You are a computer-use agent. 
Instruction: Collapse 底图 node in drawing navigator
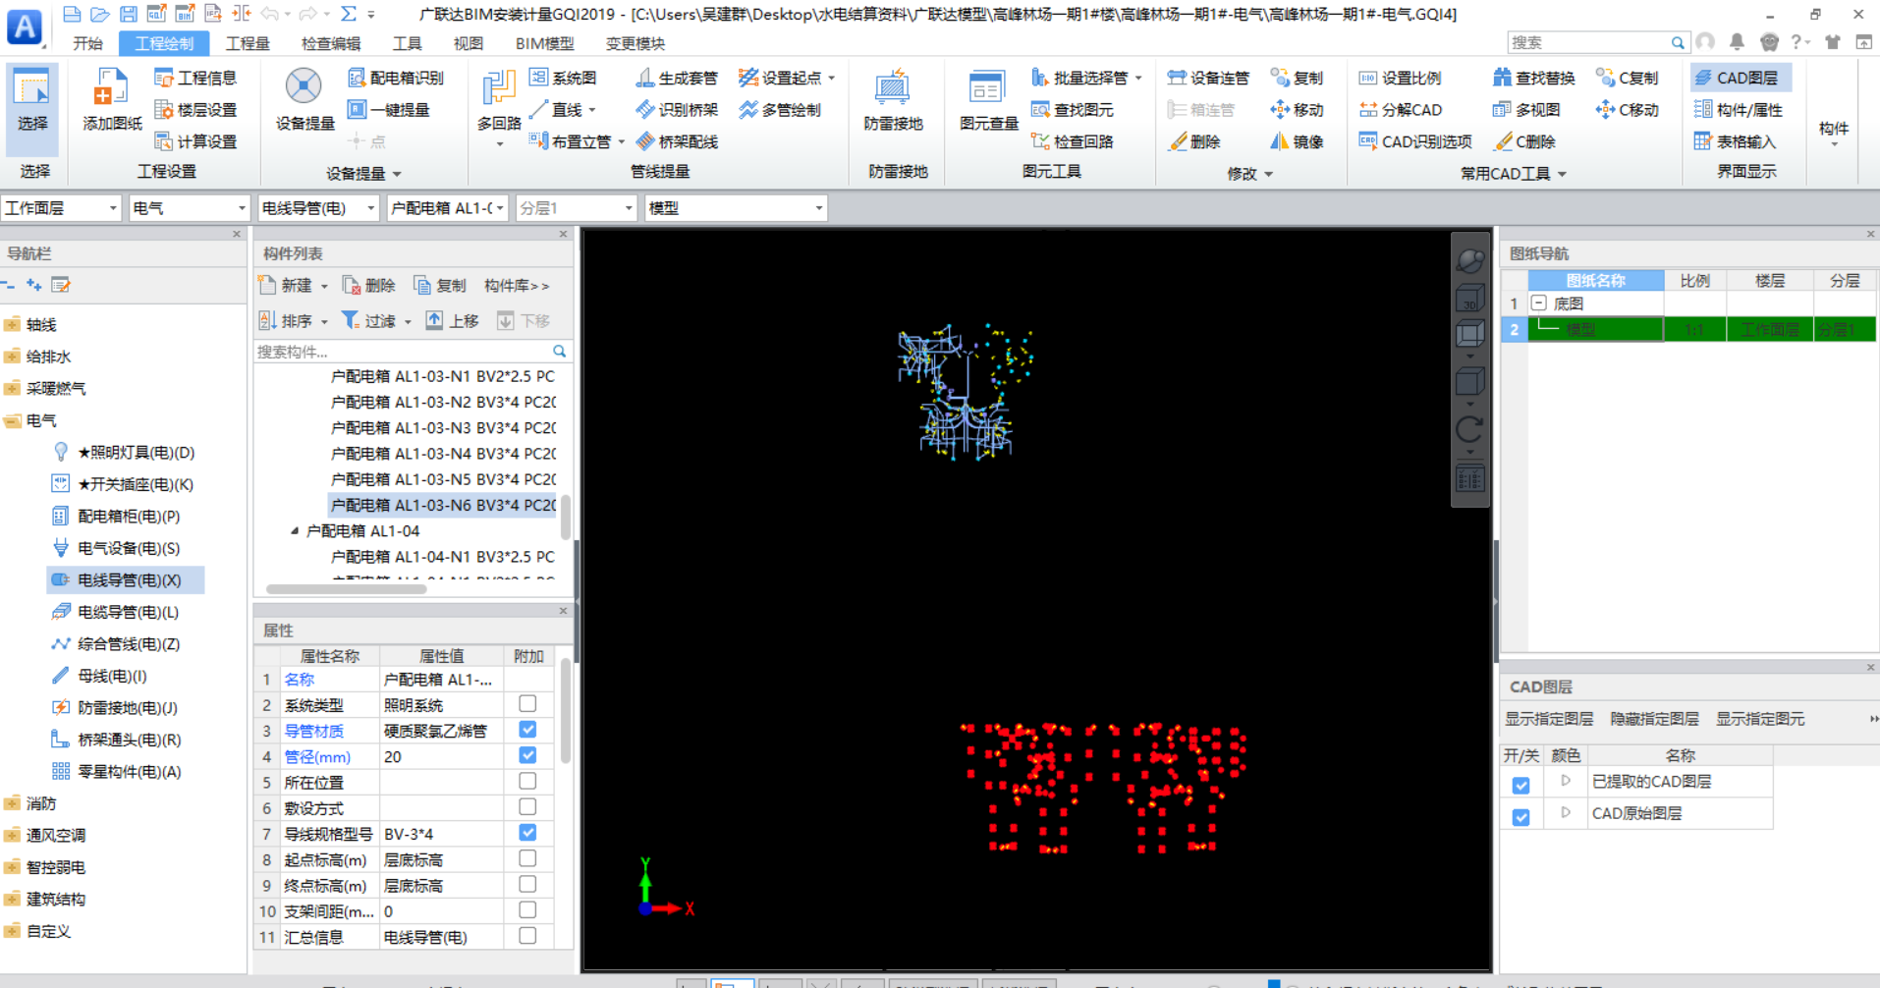pyautogui.click(x=1539, y=303)
